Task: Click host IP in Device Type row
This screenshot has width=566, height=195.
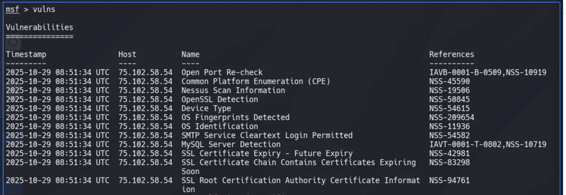Action: (145, 108)
